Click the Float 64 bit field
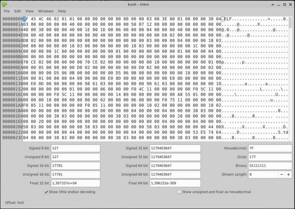 pos(175,183)
